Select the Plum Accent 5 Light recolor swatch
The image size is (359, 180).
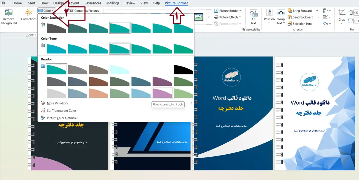coord(162,93)
